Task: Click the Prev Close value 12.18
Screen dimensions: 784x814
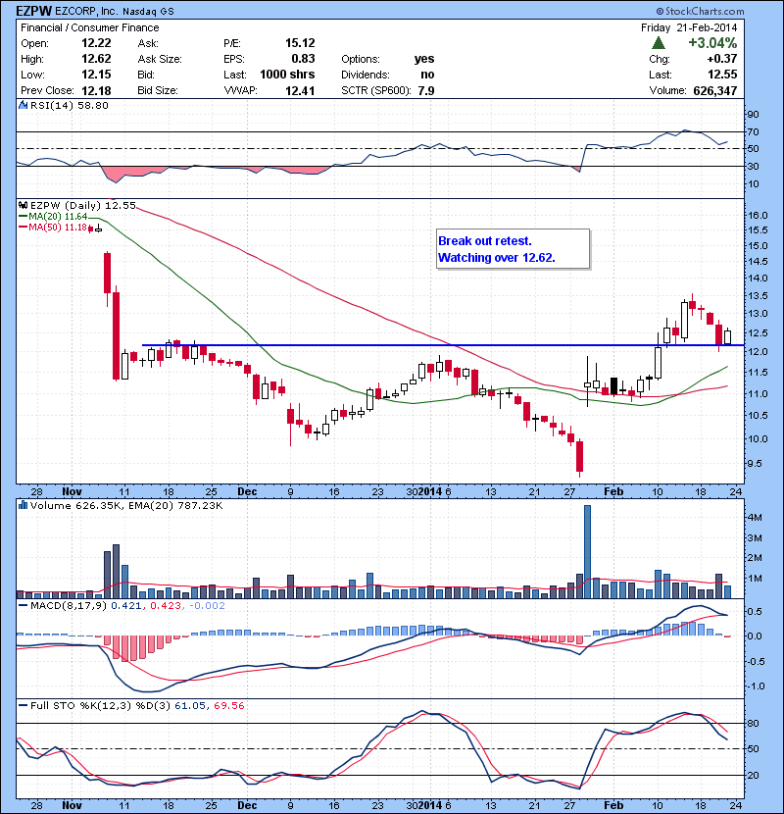Action: tap(96, 91)
